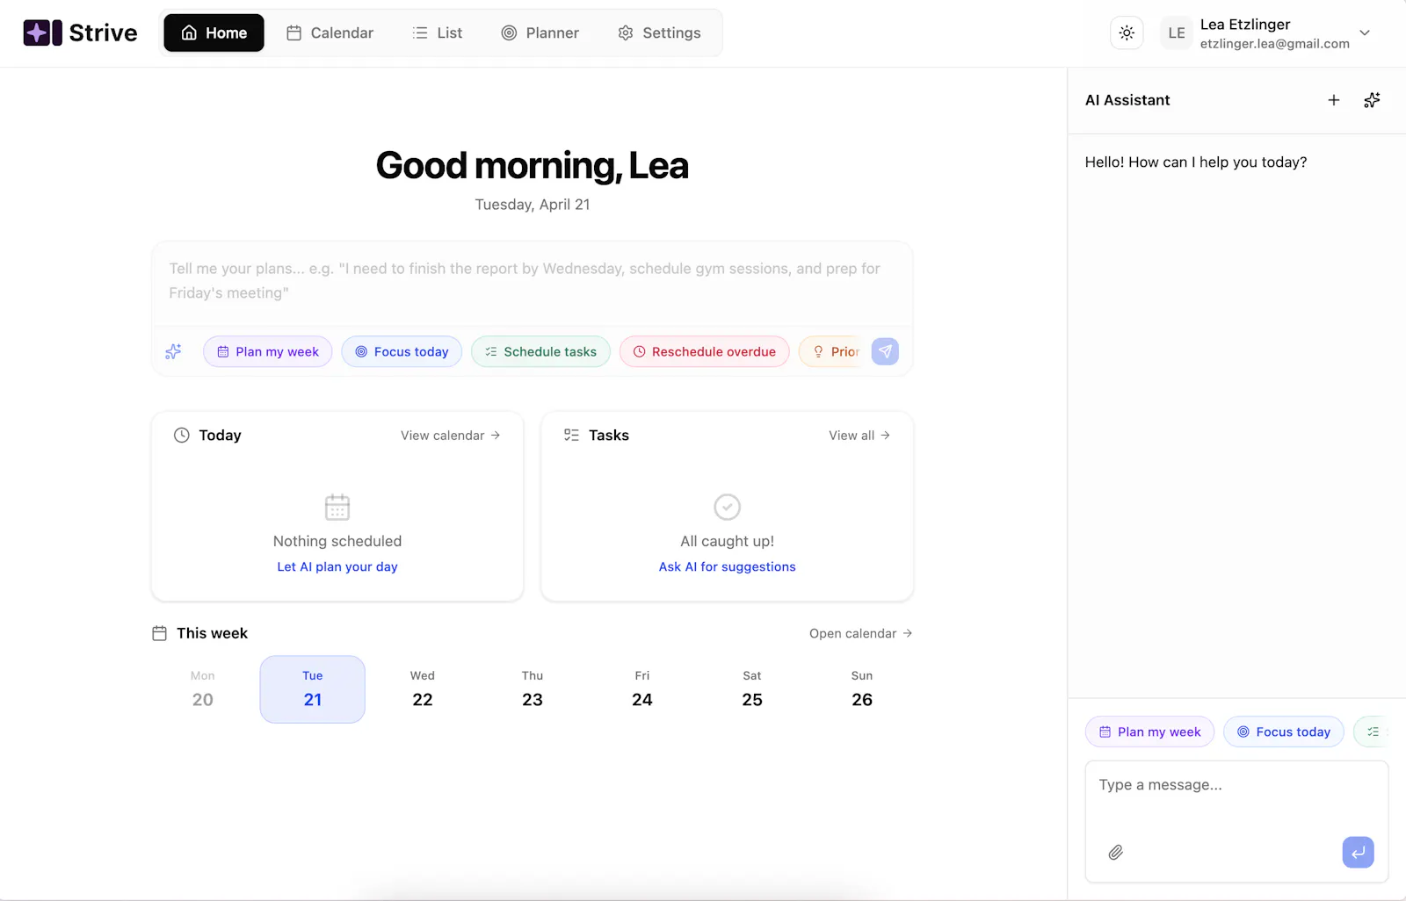Open the List tab

437,32
